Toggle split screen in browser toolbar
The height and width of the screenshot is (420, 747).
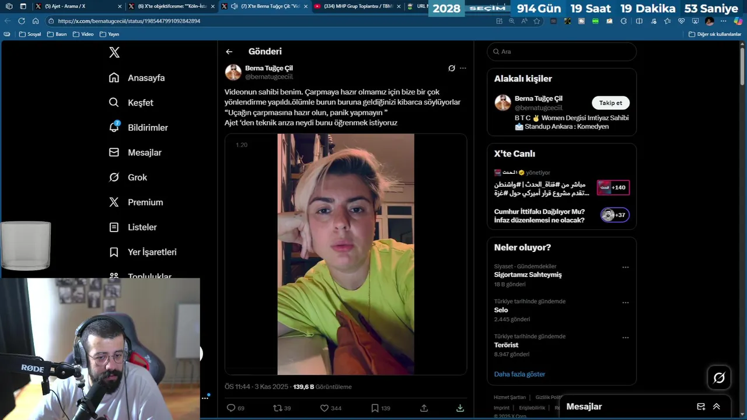(639, 21)
